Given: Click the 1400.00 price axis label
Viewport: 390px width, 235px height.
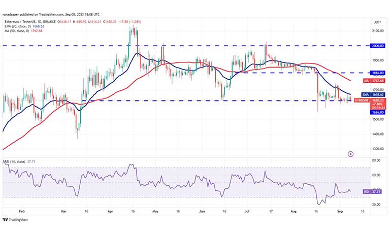Looking at the screenshot, I should click(378, 134).
